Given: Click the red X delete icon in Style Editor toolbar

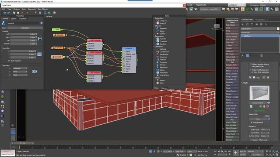Looking at the screenshot, I should 22,13.
